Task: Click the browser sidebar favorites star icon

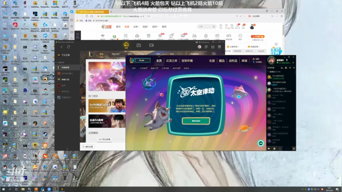Action: click(72, 26)
